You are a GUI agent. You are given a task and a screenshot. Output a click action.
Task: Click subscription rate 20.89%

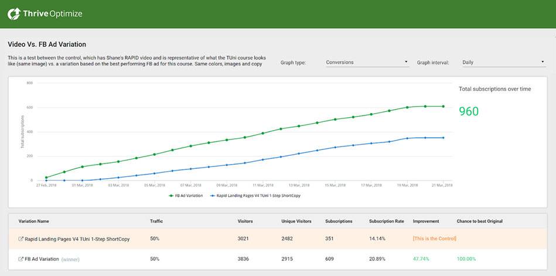[377, 259]
